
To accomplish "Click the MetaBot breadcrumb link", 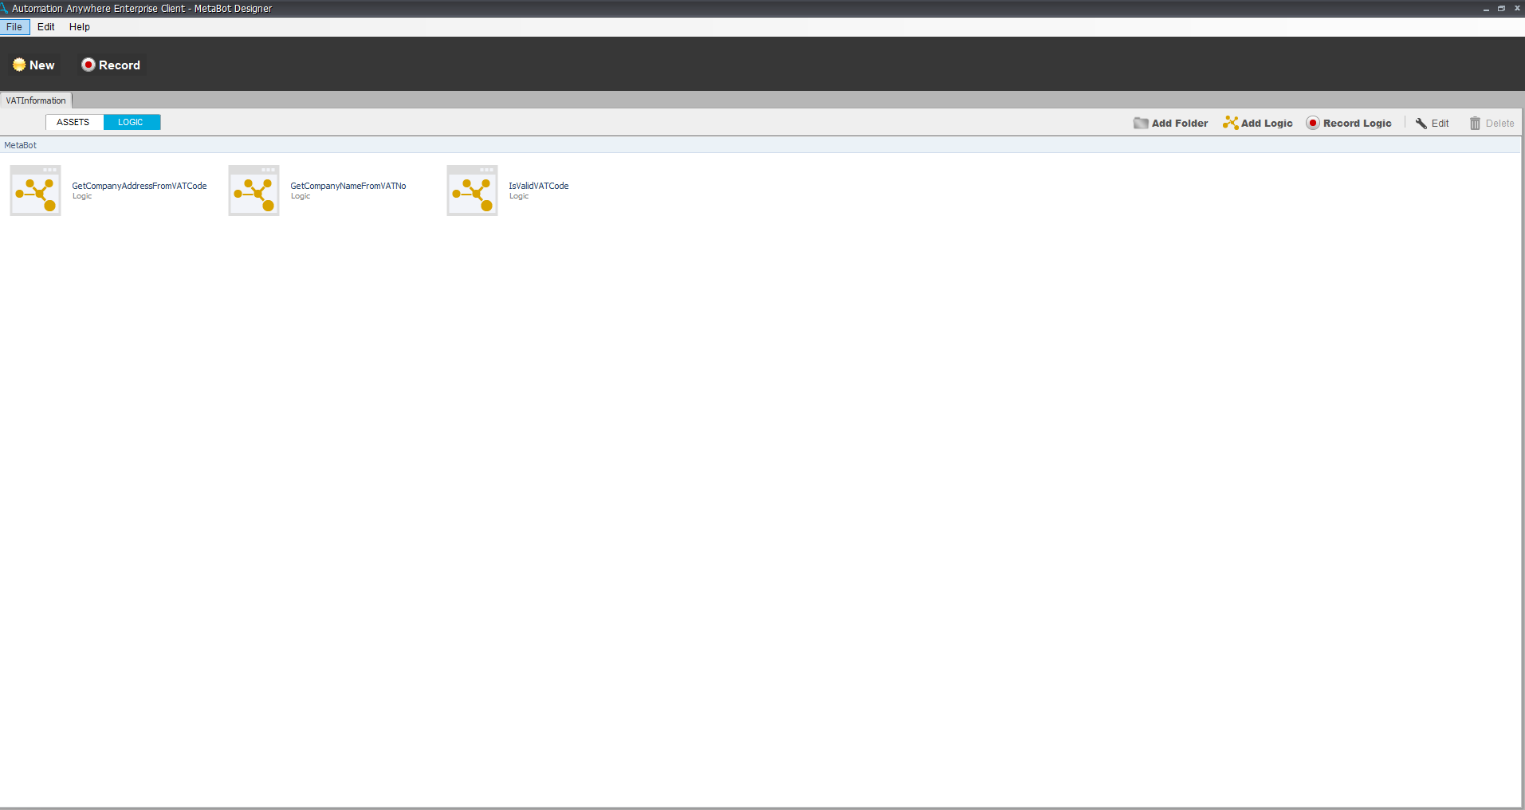I will (x=21, y=145).
